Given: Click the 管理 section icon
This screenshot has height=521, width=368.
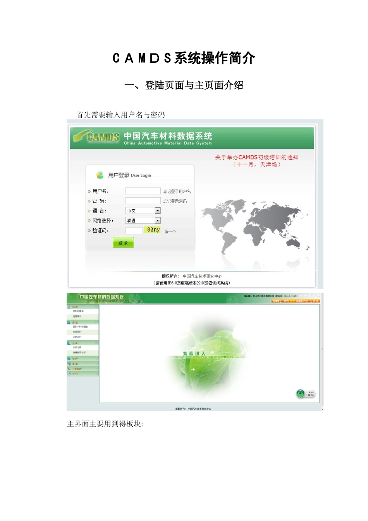Looking at the screenshot, I should coord(69,359).
